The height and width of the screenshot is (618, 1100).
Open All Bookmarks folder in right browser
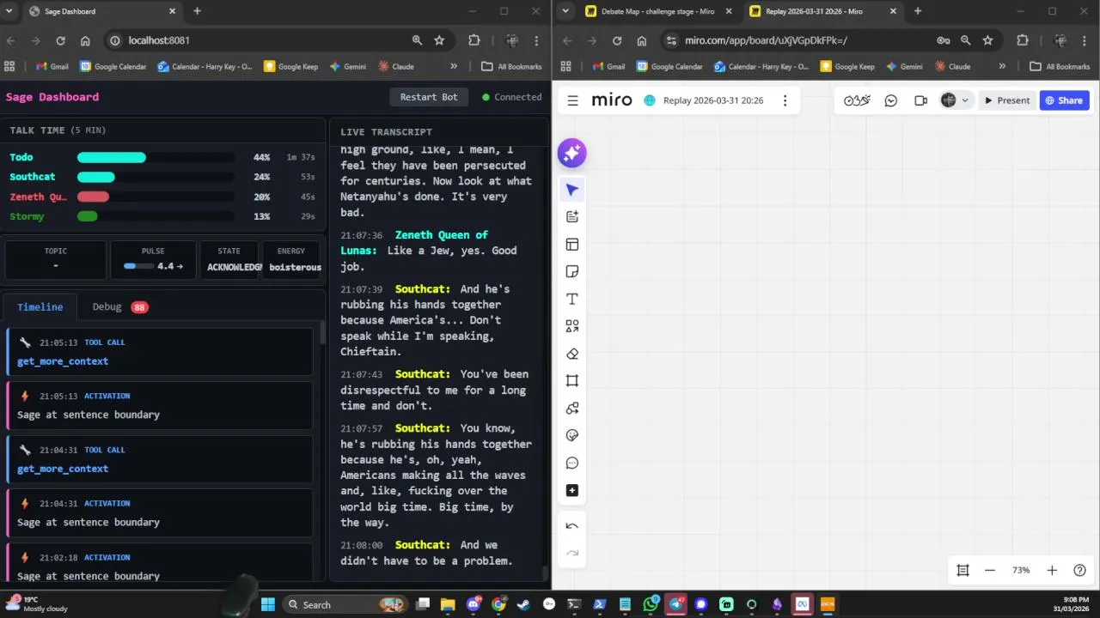1060,66
